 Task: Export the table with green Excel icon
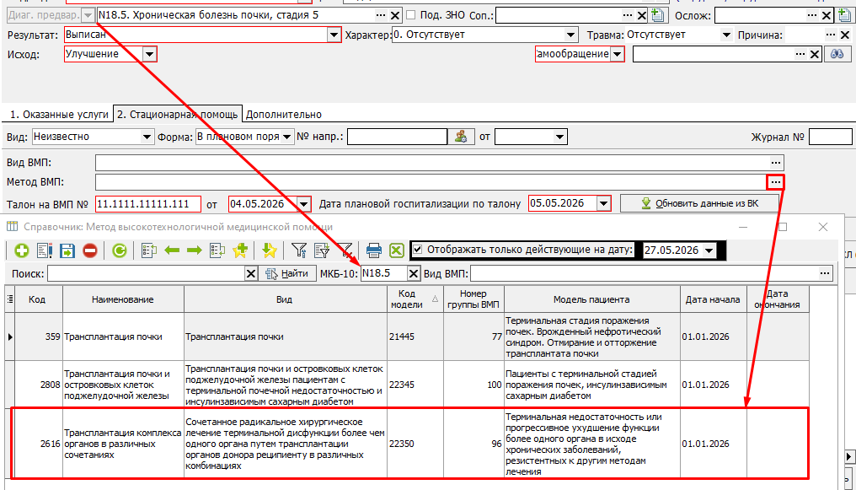click(x=396, y=250)
